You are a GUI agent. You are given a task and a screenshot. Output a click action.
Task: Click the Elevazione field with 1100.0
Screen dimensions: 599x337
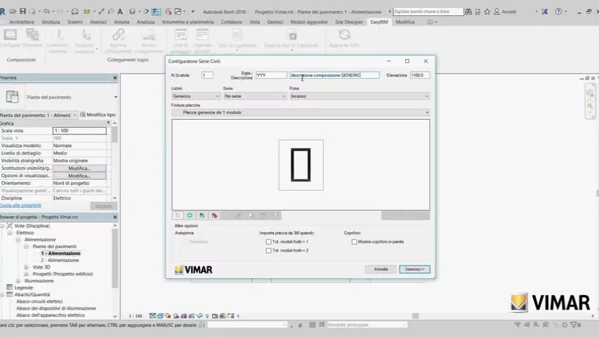point(419,76)
